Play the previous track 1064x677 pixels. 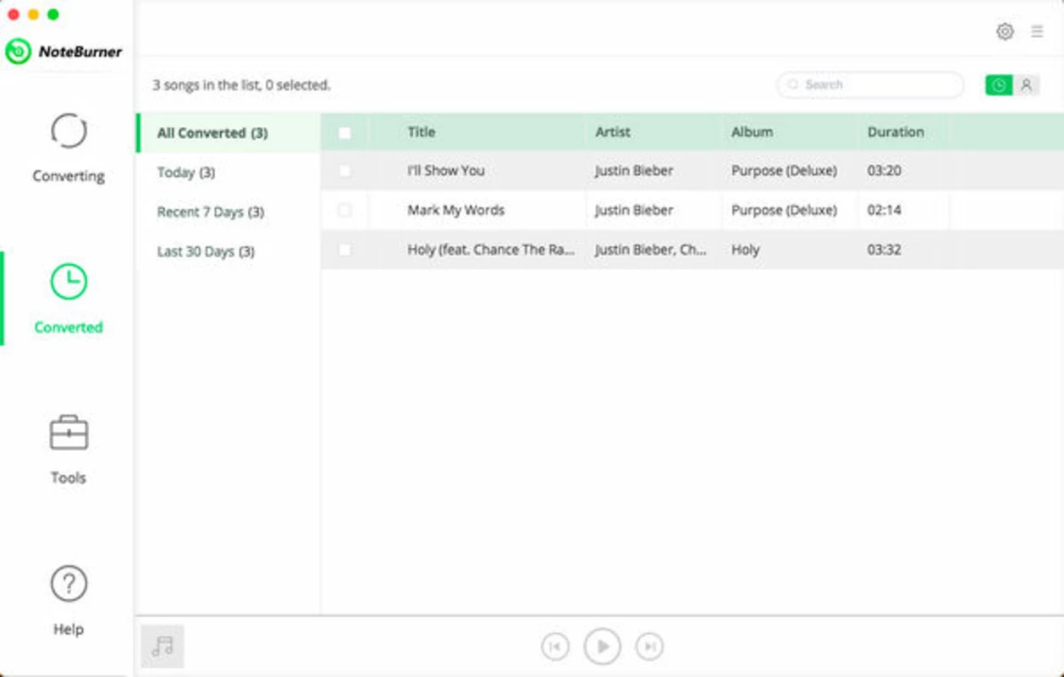coord(554,647)
